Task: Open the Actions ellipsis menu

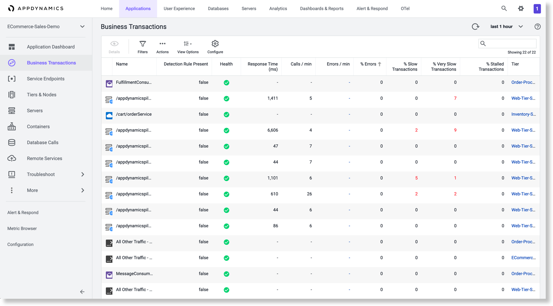Action: coord(163,44)
